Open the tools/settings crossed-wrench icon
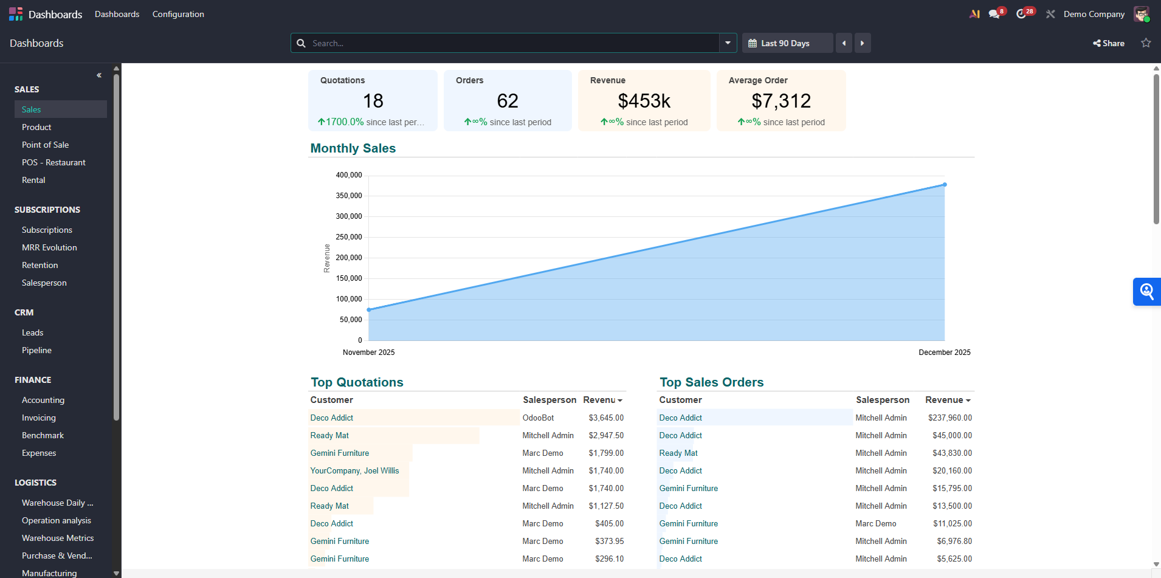 coord(1050,13)
